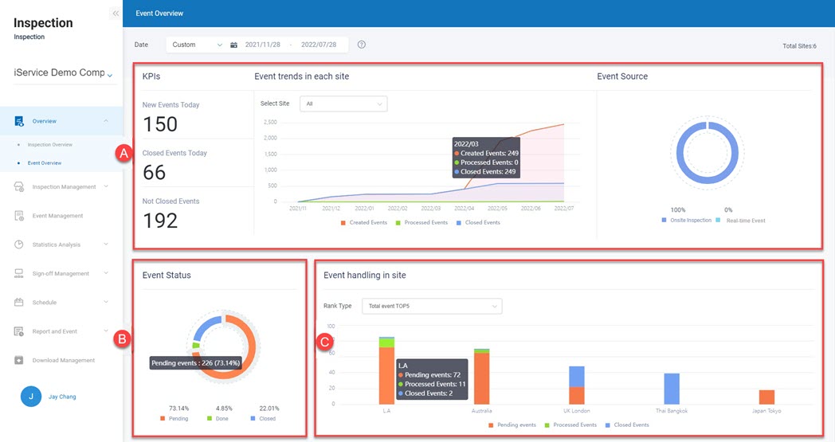Select Event Overview submenu item

(x=44, y=163)
